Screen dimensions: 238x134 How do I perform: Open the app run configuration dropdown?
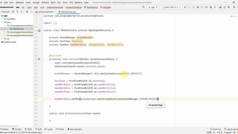click(x=153, y=7)
